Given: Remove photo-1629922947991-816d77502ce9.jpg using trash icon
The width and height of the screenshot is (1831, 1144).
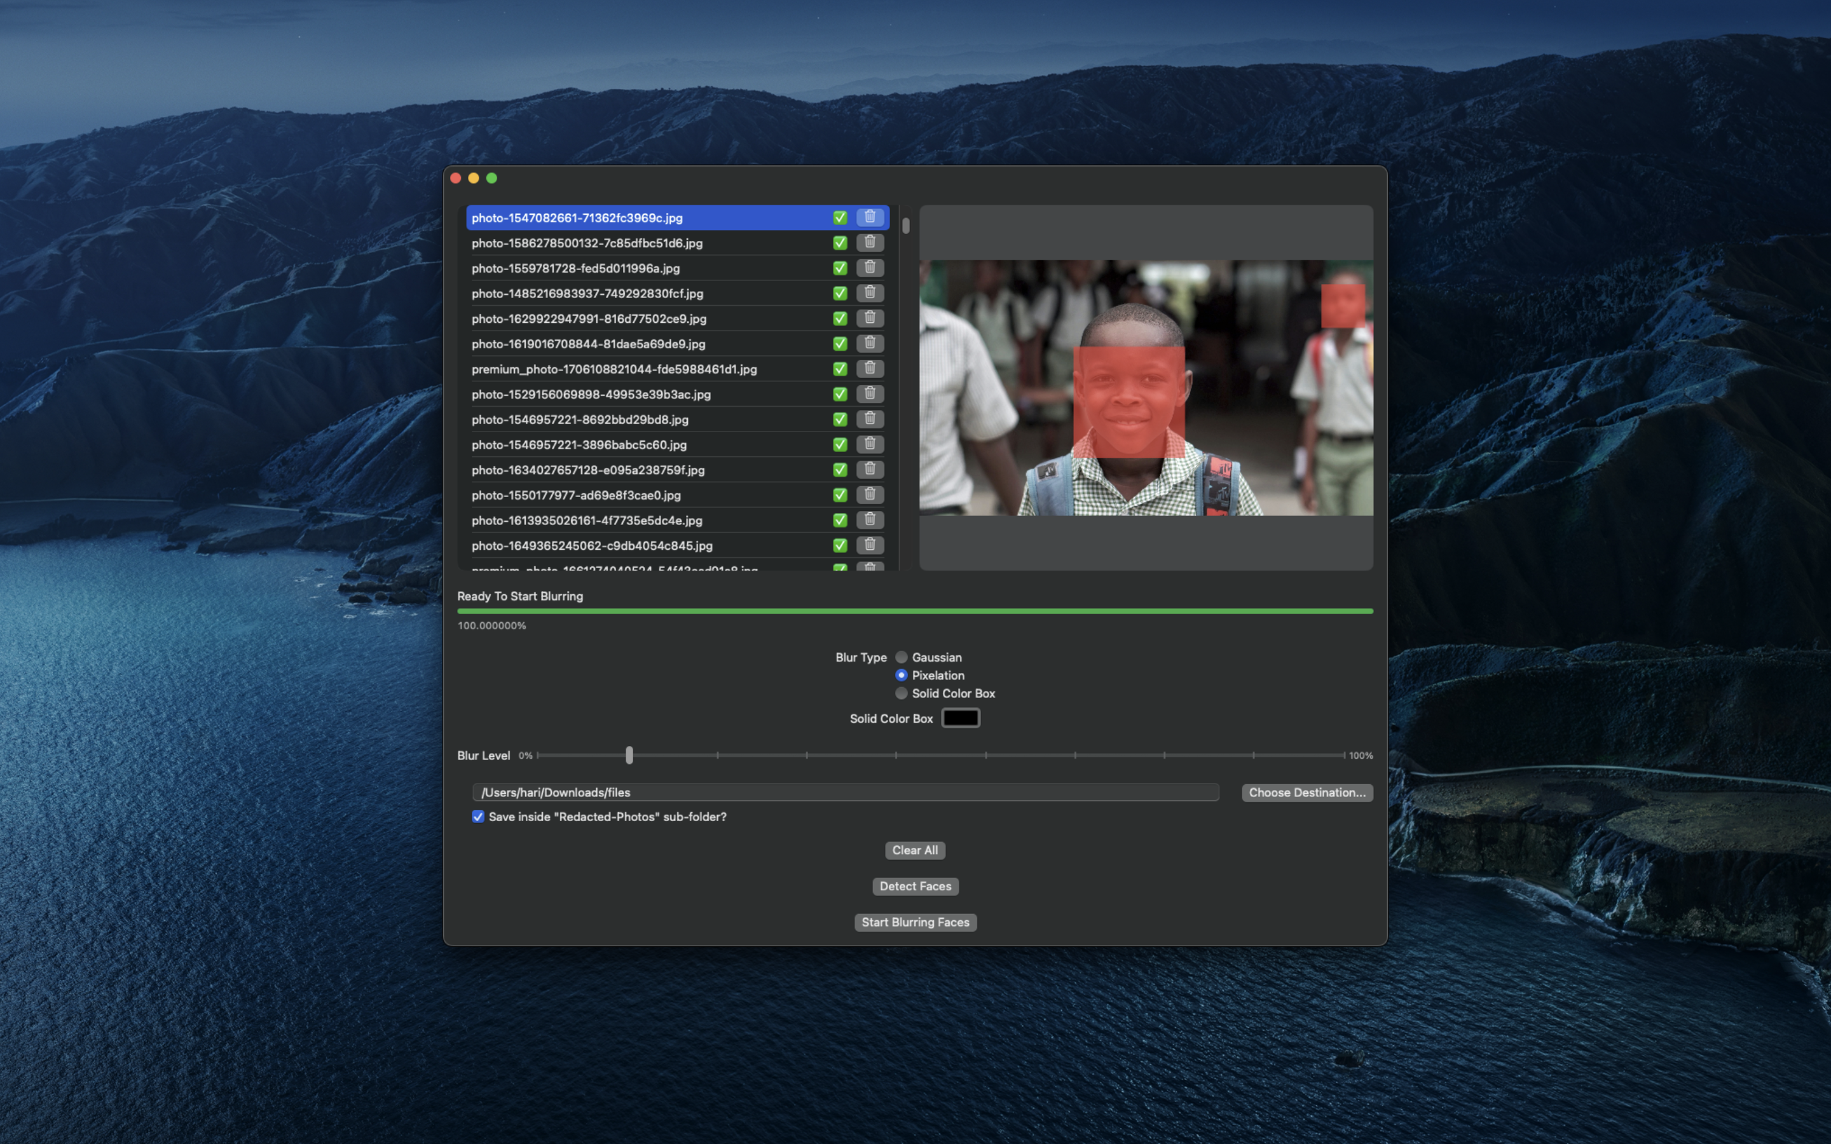Looking at the screenshot, I should (x=869, y=318).
